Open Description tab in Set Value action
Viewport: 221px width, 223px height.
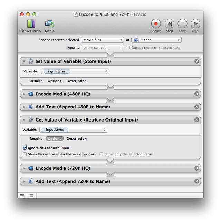click(x=76, y=81)
